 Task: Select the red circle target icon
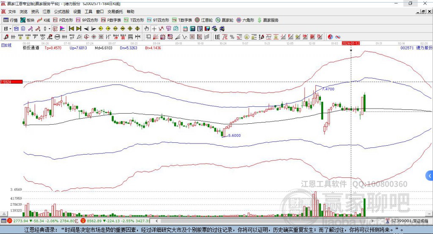tap(86, 37)
